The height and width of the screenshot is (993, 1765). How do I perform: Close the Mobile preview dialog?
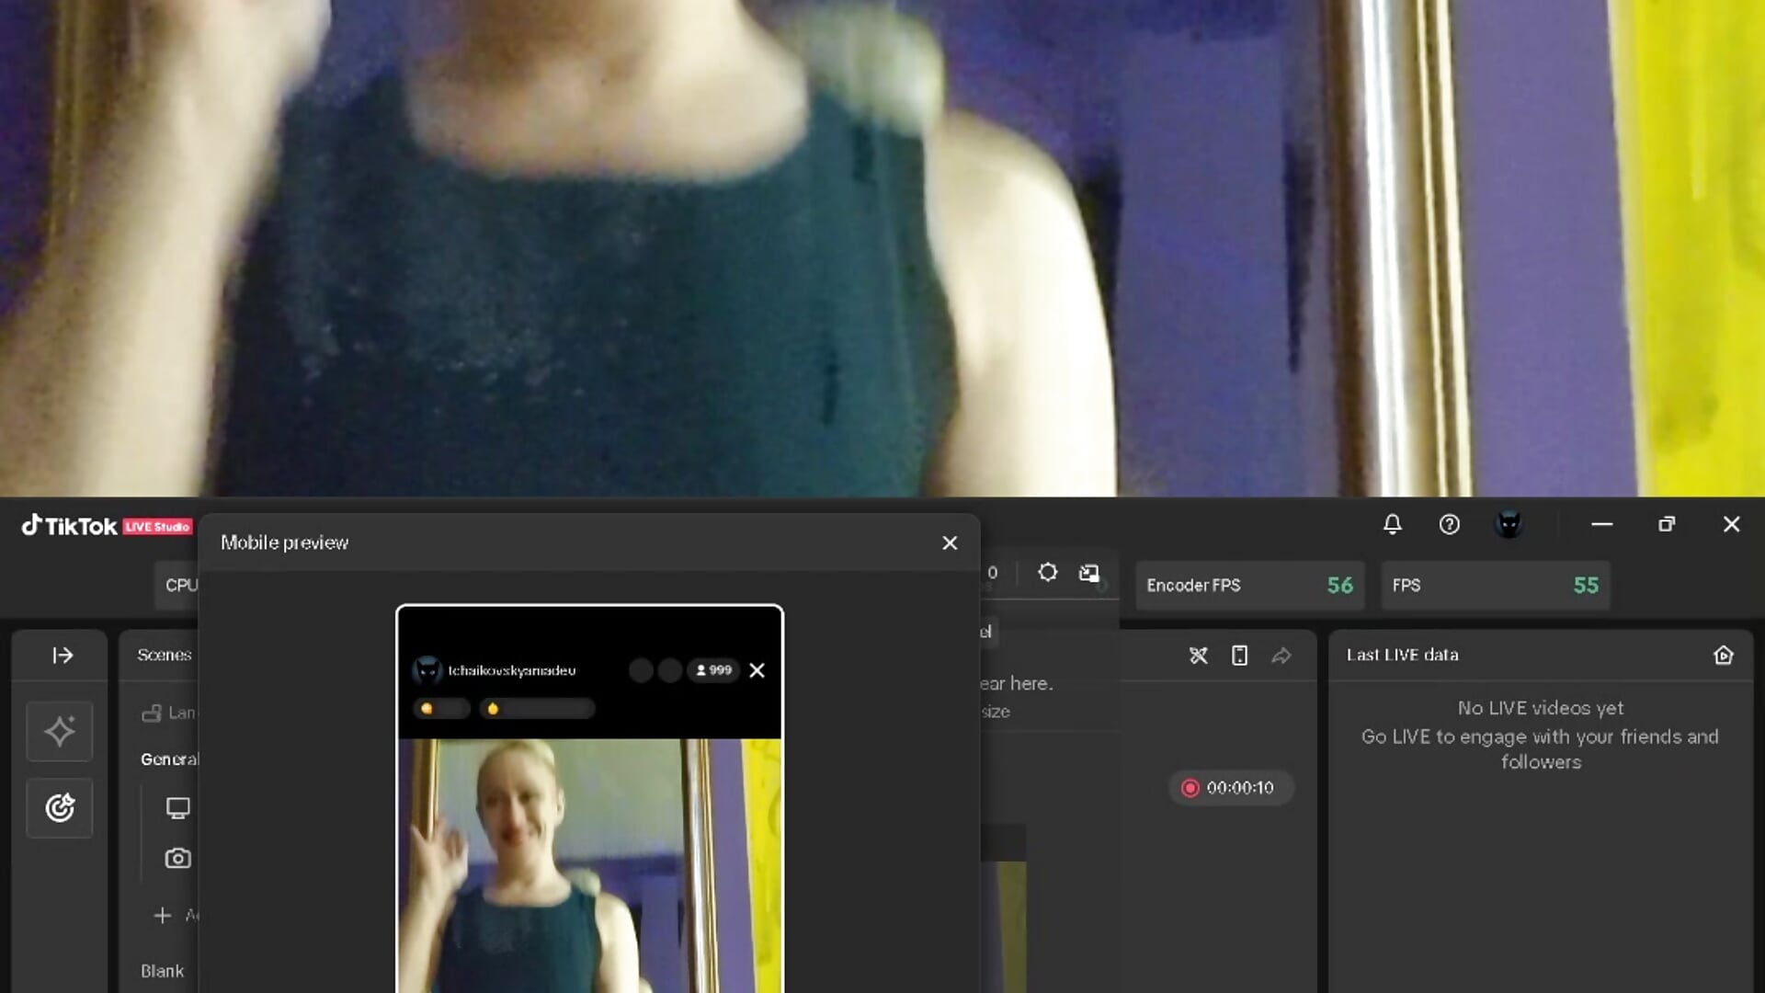[950, 543]
